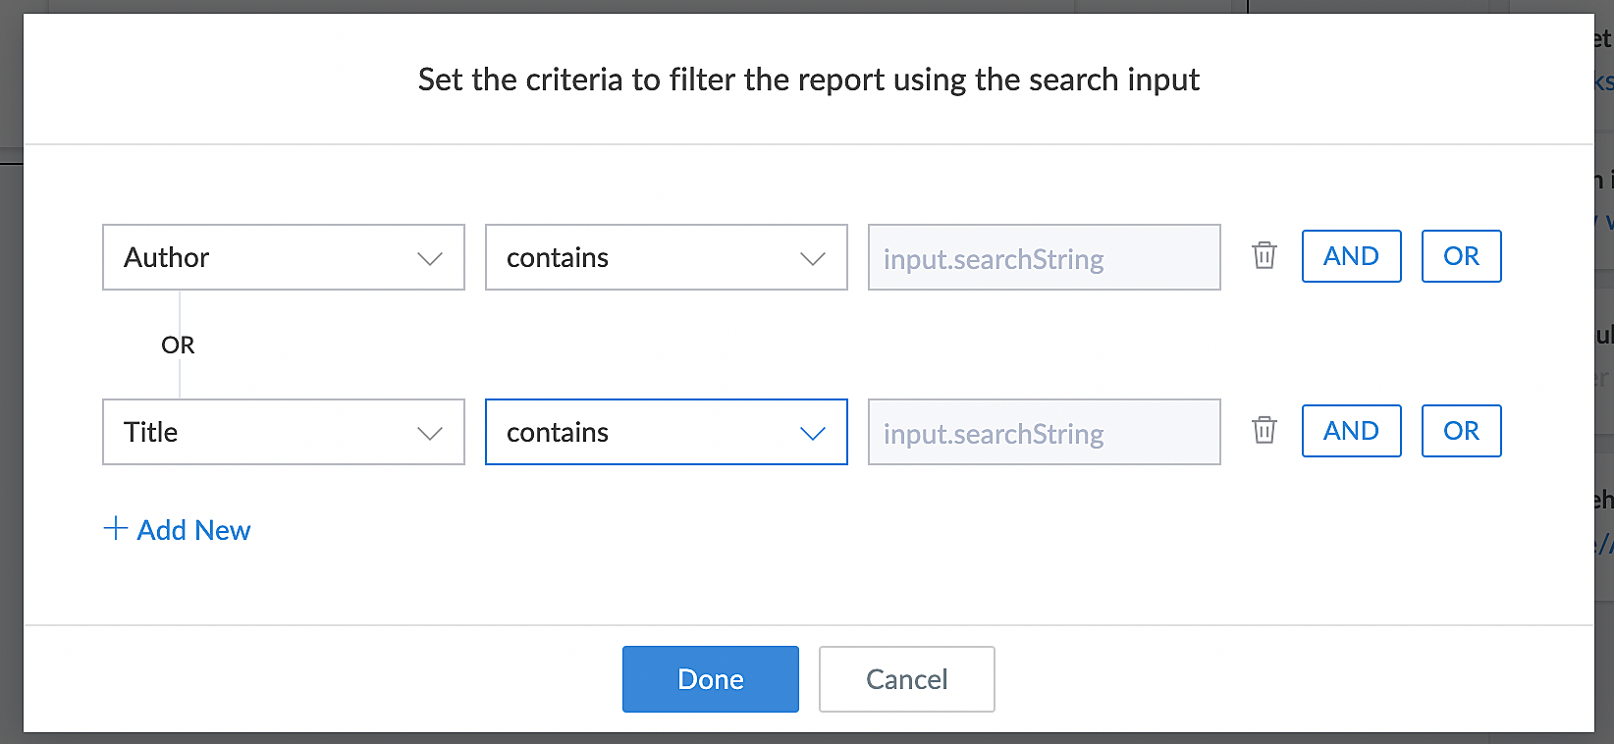Add a new criteria row via Add New
Viewport: 1614px width, 744px height.
[193, 530]
